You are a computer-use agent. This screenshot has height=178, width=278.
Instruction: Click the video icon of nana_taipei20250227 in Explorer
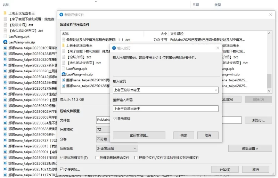[5, 65]
